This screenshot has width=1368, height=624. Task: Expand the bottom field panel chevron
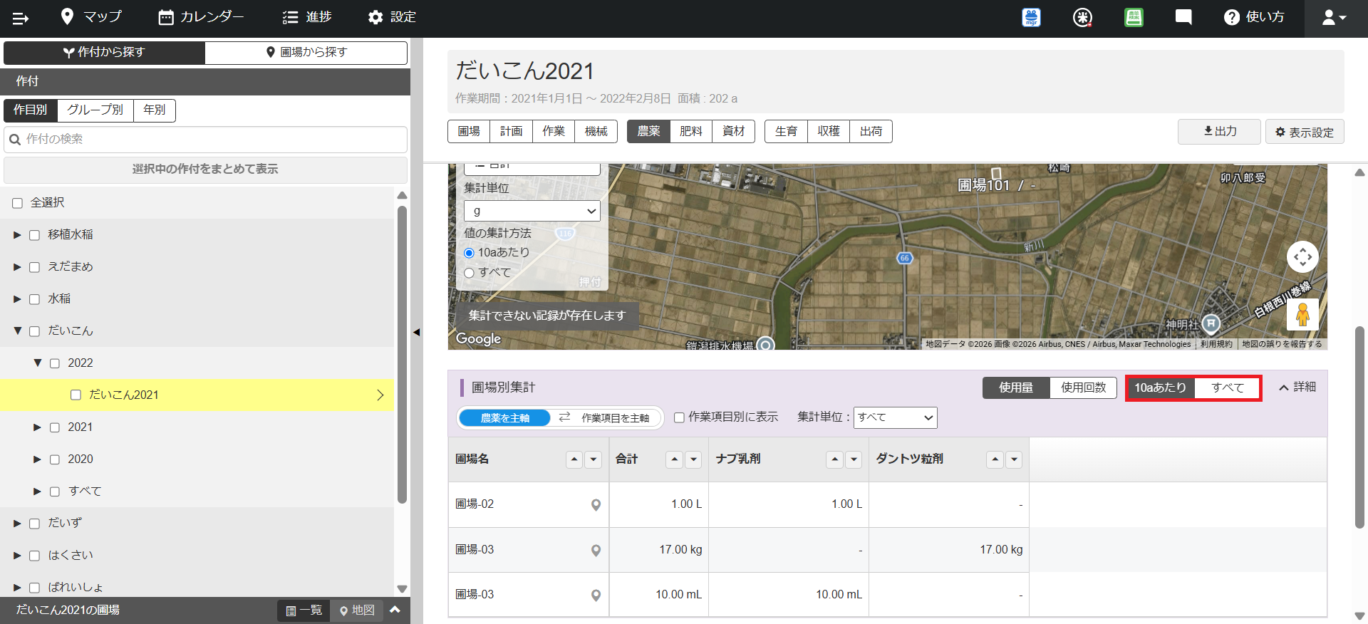pyautogui.click(x=395, y=610)
